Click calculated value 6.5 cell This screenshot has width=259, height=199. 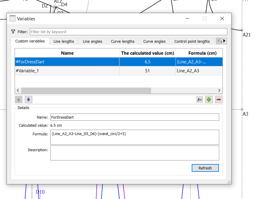coord(147,62)
